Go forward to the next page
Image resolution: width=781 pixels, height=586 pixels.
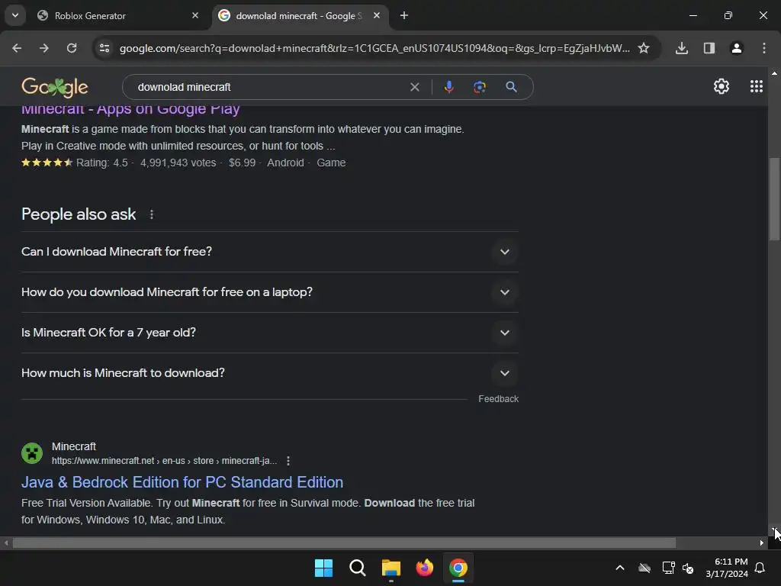(x=44, y=48)
